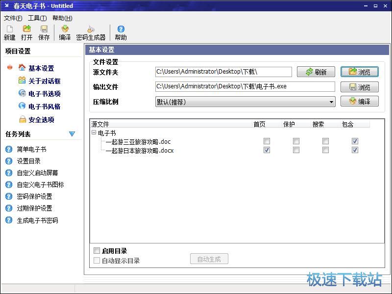Open the 工具(T) menu
Image resolution: width=392 pixels, height=294 pixels.
[37, 18]
